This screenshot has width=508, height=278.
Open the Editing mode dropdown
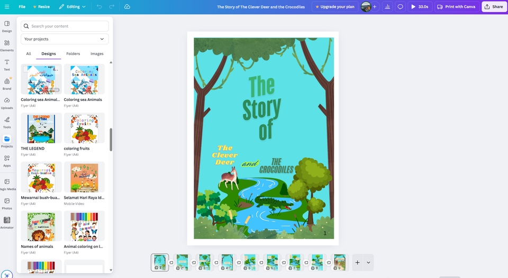72,7
